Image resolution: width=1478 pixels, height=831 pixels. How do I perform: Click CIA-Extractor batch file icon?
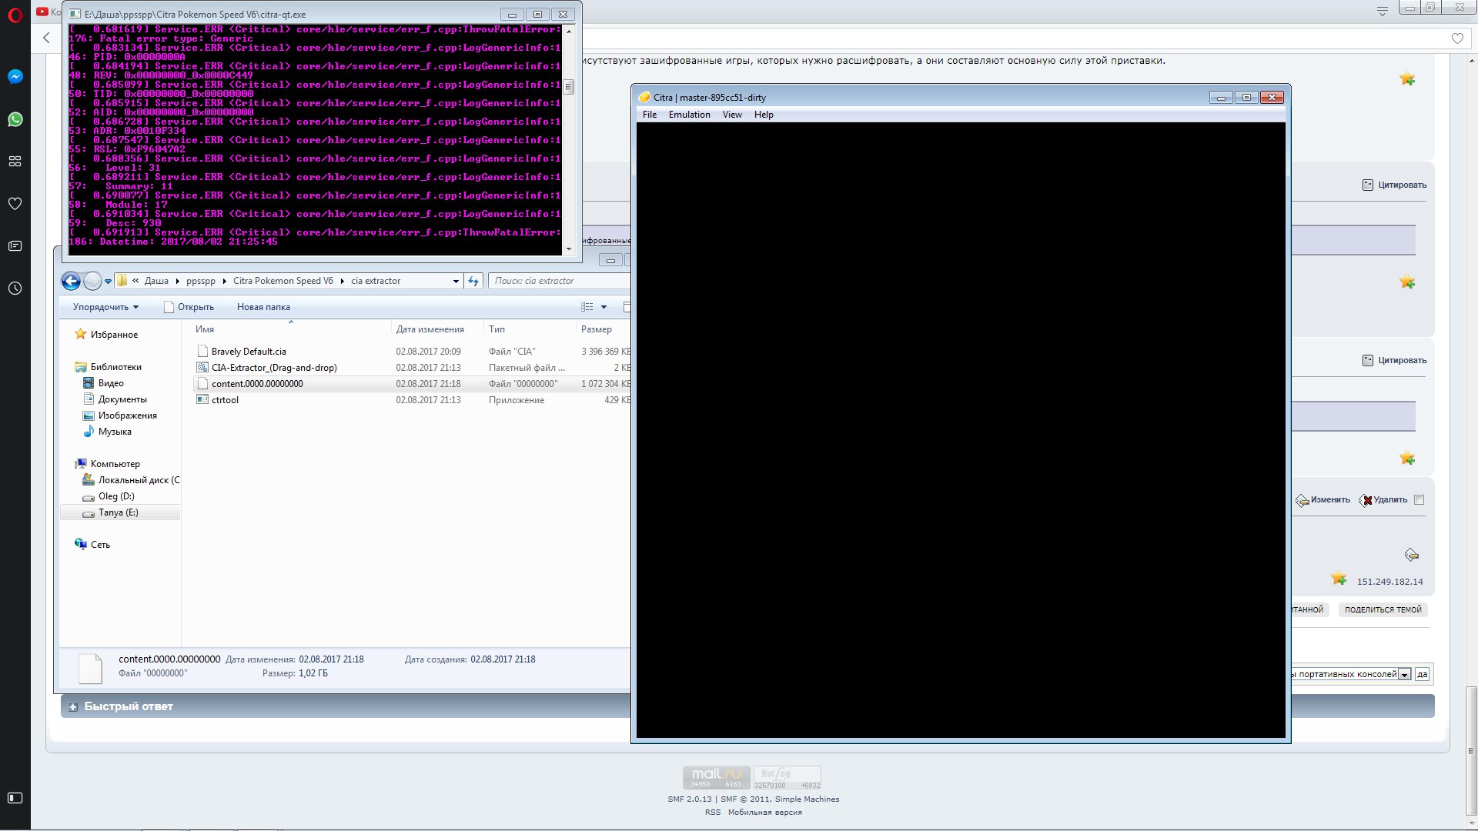point(202,367)
